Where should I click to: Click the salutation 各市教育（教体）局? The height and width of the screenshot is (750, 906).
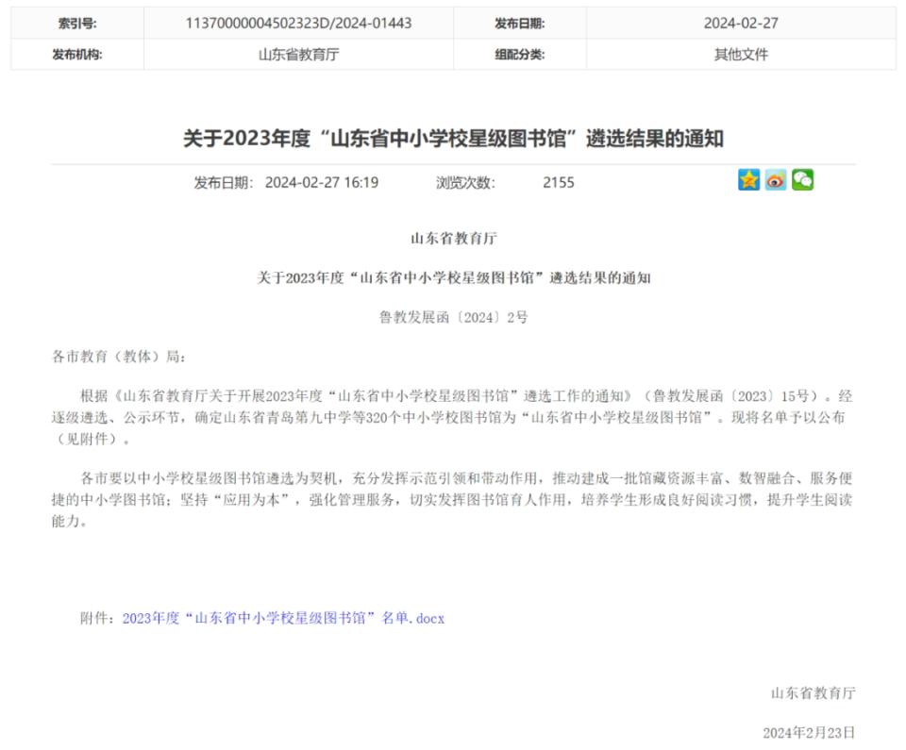[119, 357]
